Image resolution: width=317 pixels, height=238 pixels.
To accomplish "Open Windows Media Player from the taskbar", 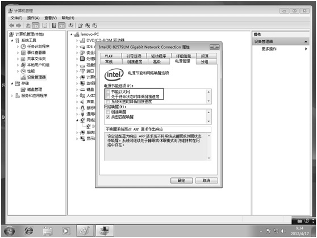I will point(66,231).
